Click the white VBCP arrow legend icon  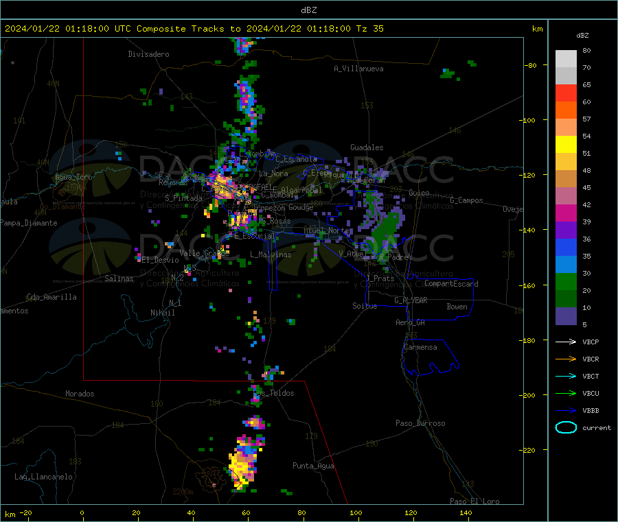tap(566, 342)
